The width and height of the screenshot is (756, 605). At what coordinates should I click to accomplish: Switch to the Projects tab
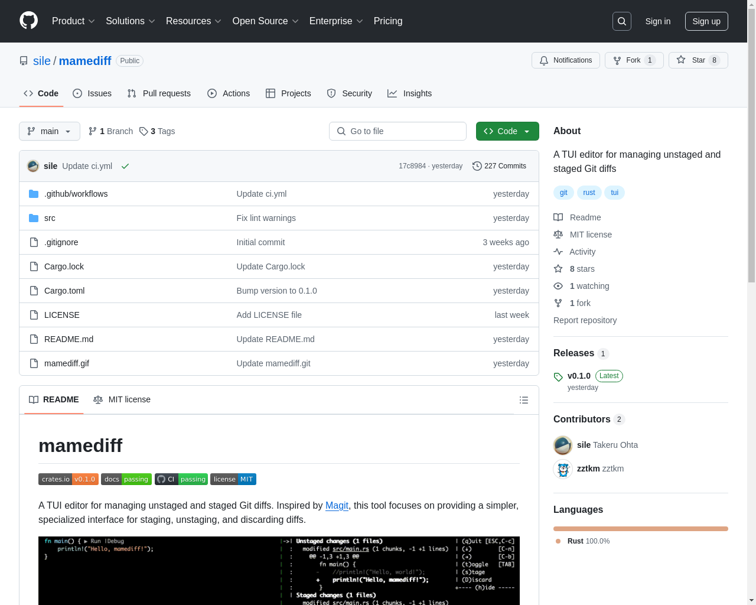[x=288, y=93]
